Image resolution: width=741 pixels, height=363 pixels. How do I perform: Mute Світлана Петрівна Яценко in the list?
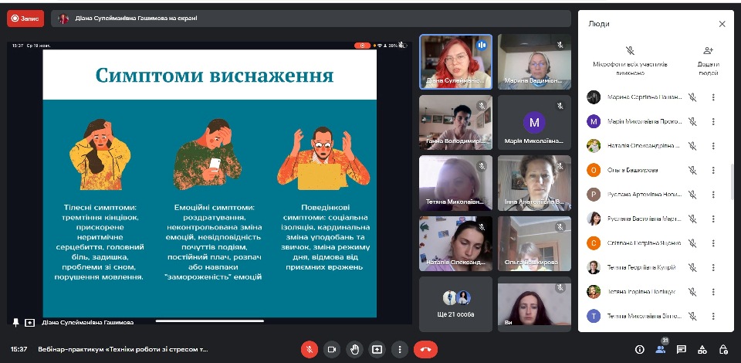point(692,243)
